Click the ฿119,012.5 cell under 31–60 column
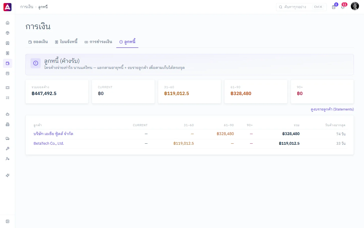 pos(184,143)
